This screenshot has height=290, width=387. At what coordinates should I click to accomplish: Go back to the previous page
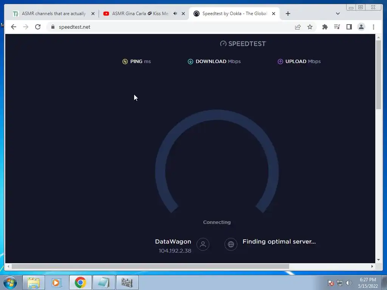click(14, 27)
